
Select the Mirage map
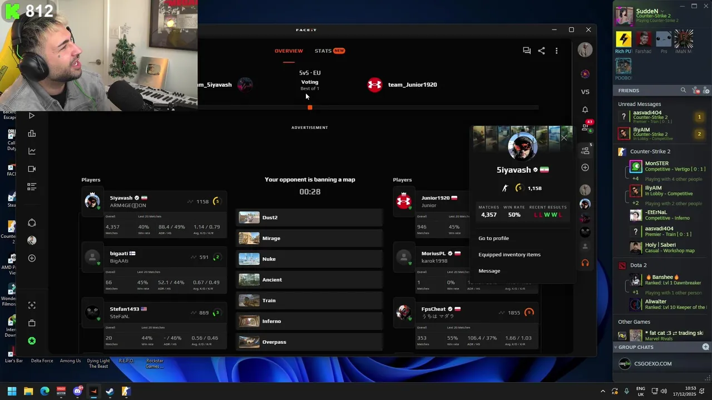point(310,238)
